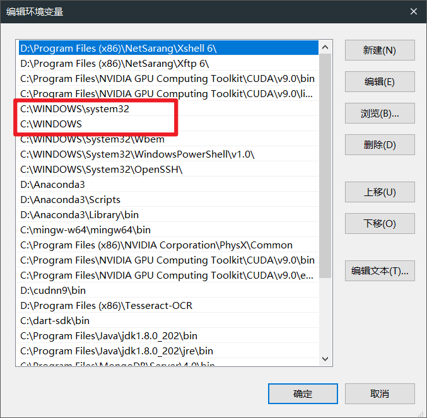427x418 pixels.
Task: Move entry up with 上移(U)
Action: (380, 192)
